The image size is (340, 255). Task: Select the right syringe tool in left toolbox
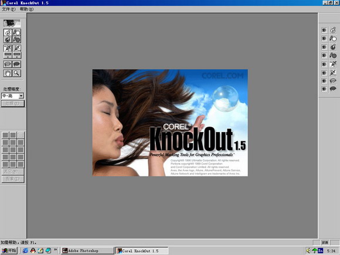coord(16,48)
